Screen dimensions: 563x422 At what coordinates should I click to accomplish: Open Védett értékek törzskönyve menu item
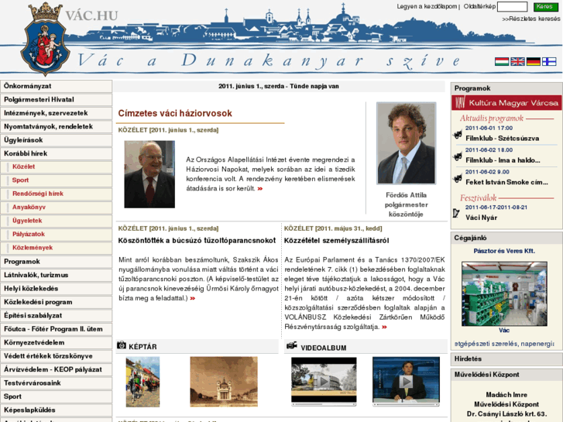[x=56, y=356]
